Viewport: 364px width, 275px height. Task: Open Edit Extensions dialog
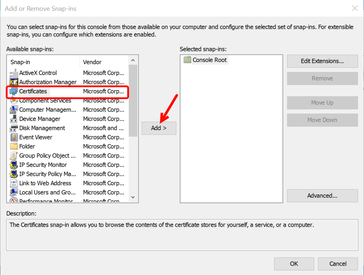[322, 61]
